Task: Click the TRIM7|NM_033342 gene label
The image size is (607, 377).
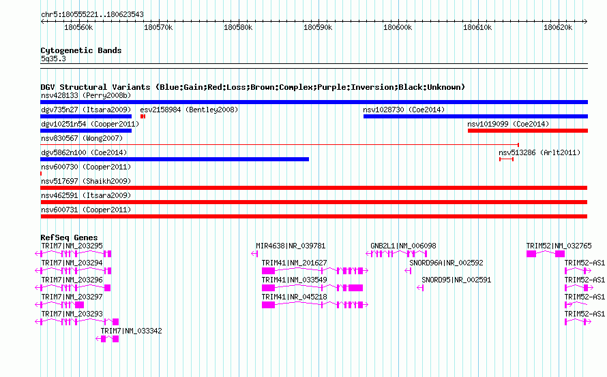Action: 131,331
